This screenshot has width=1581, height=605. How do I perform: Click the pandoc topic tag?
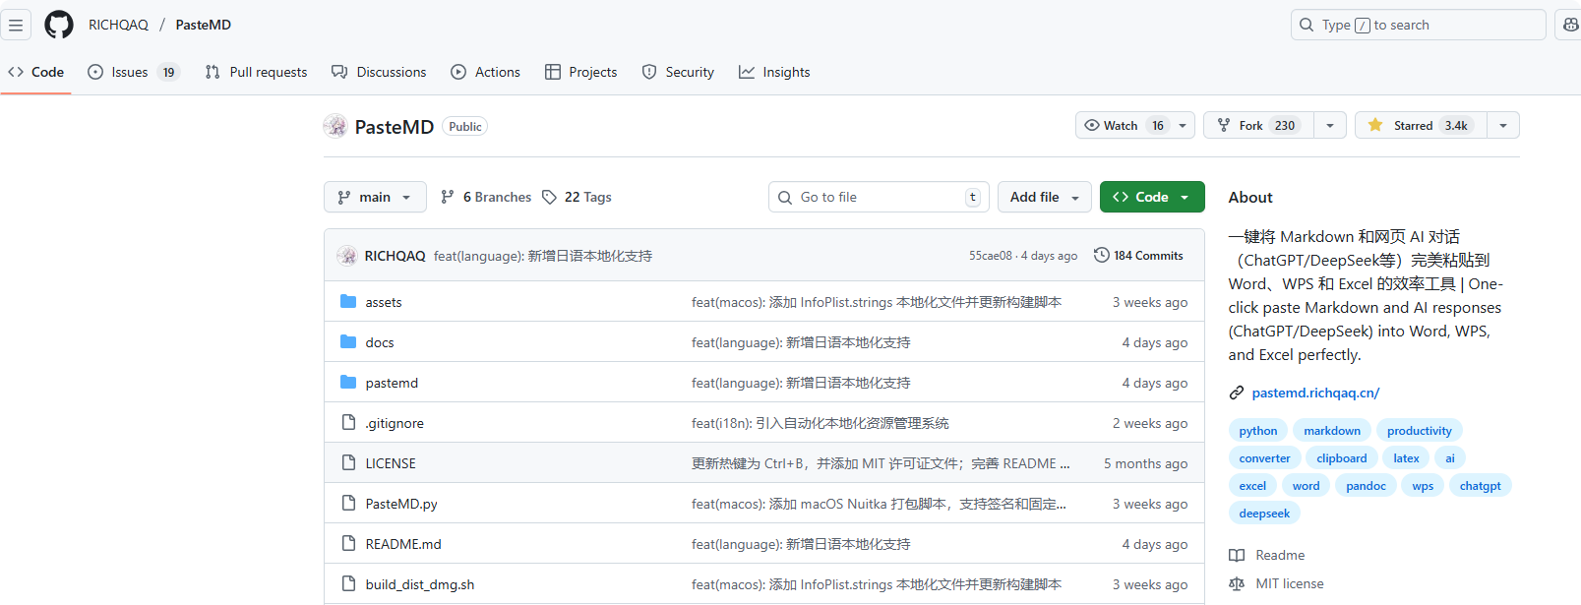(1366, 486)
